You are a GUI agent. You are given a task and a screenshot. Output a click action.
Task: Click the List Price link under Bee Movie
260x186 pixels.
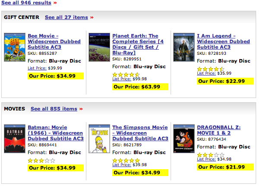37,68
